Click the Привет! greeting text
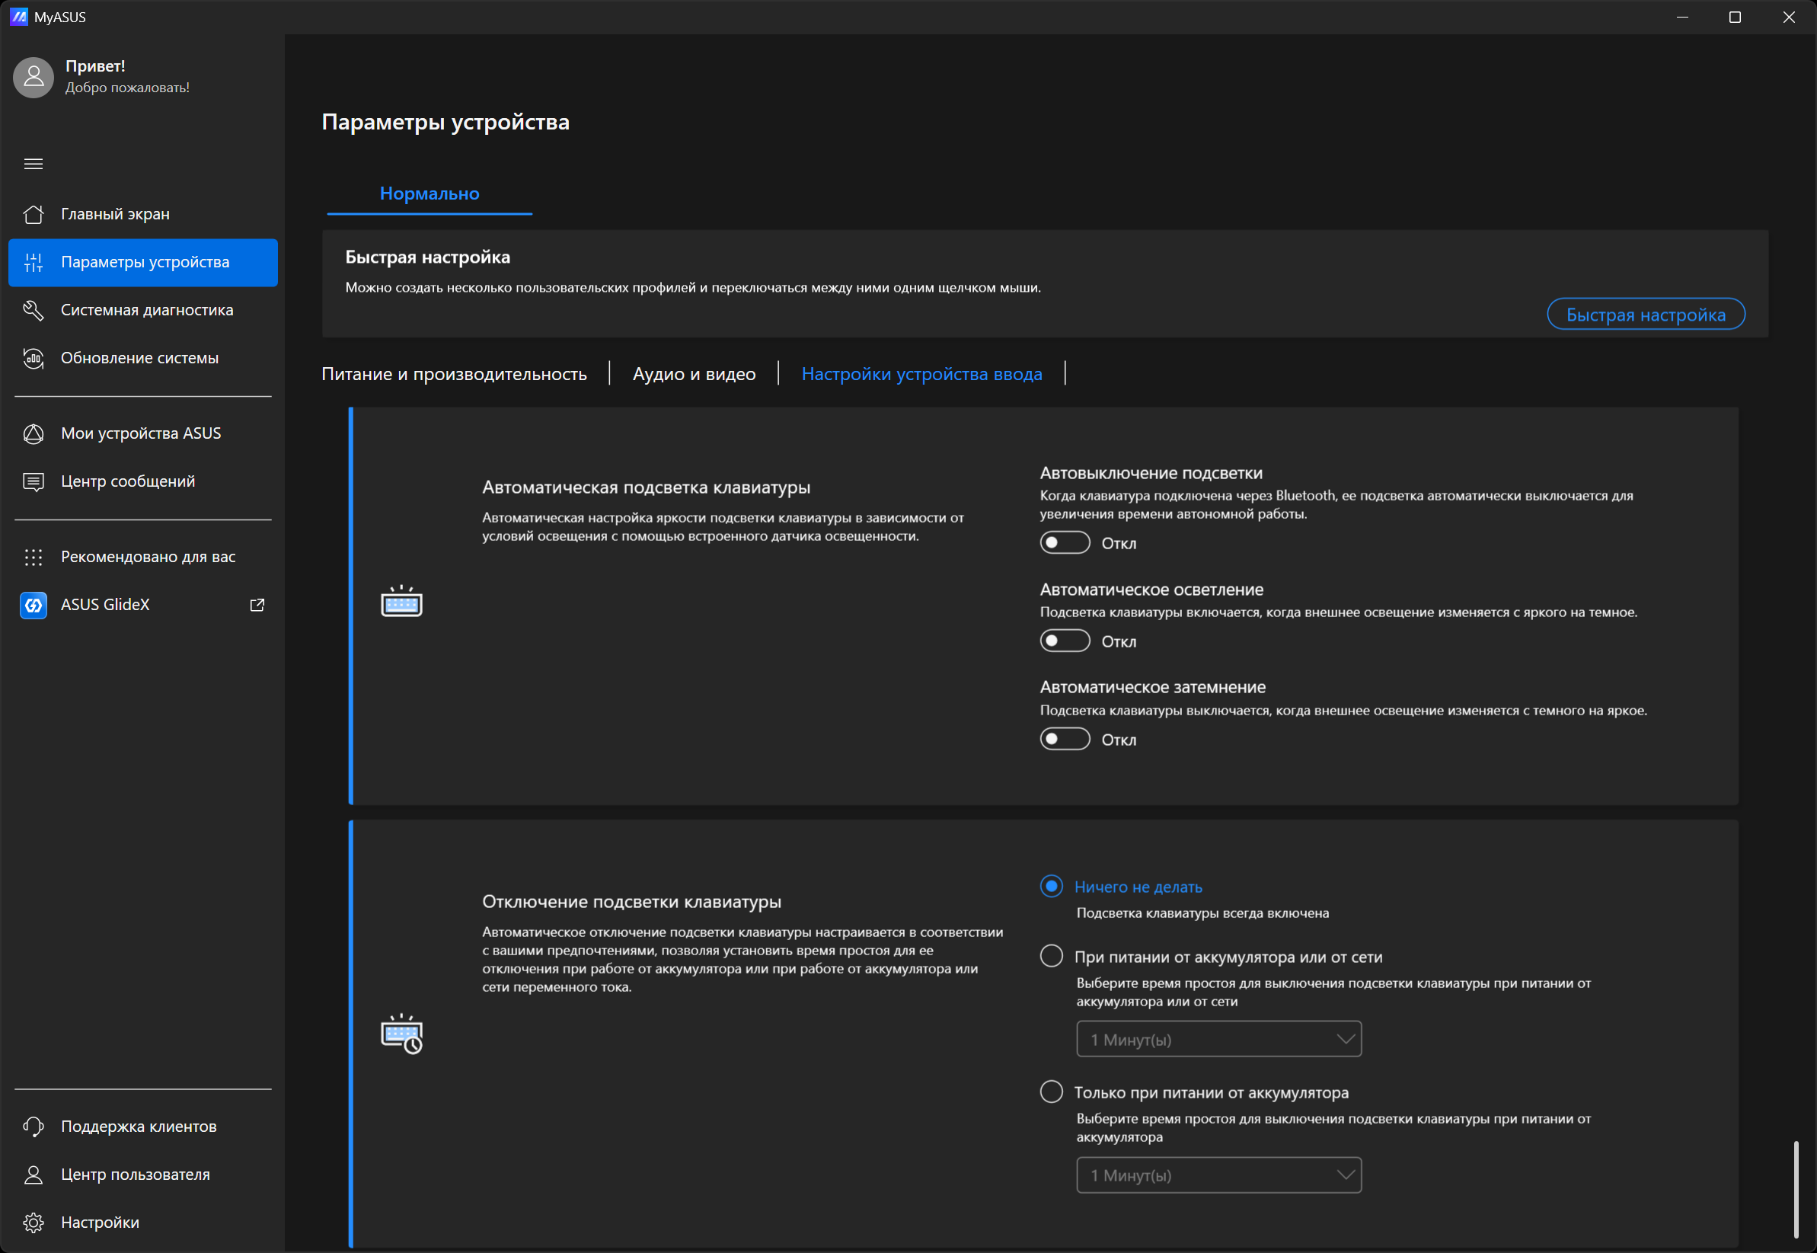Screen dimensions: 1817x1253 tap(95, 66)
